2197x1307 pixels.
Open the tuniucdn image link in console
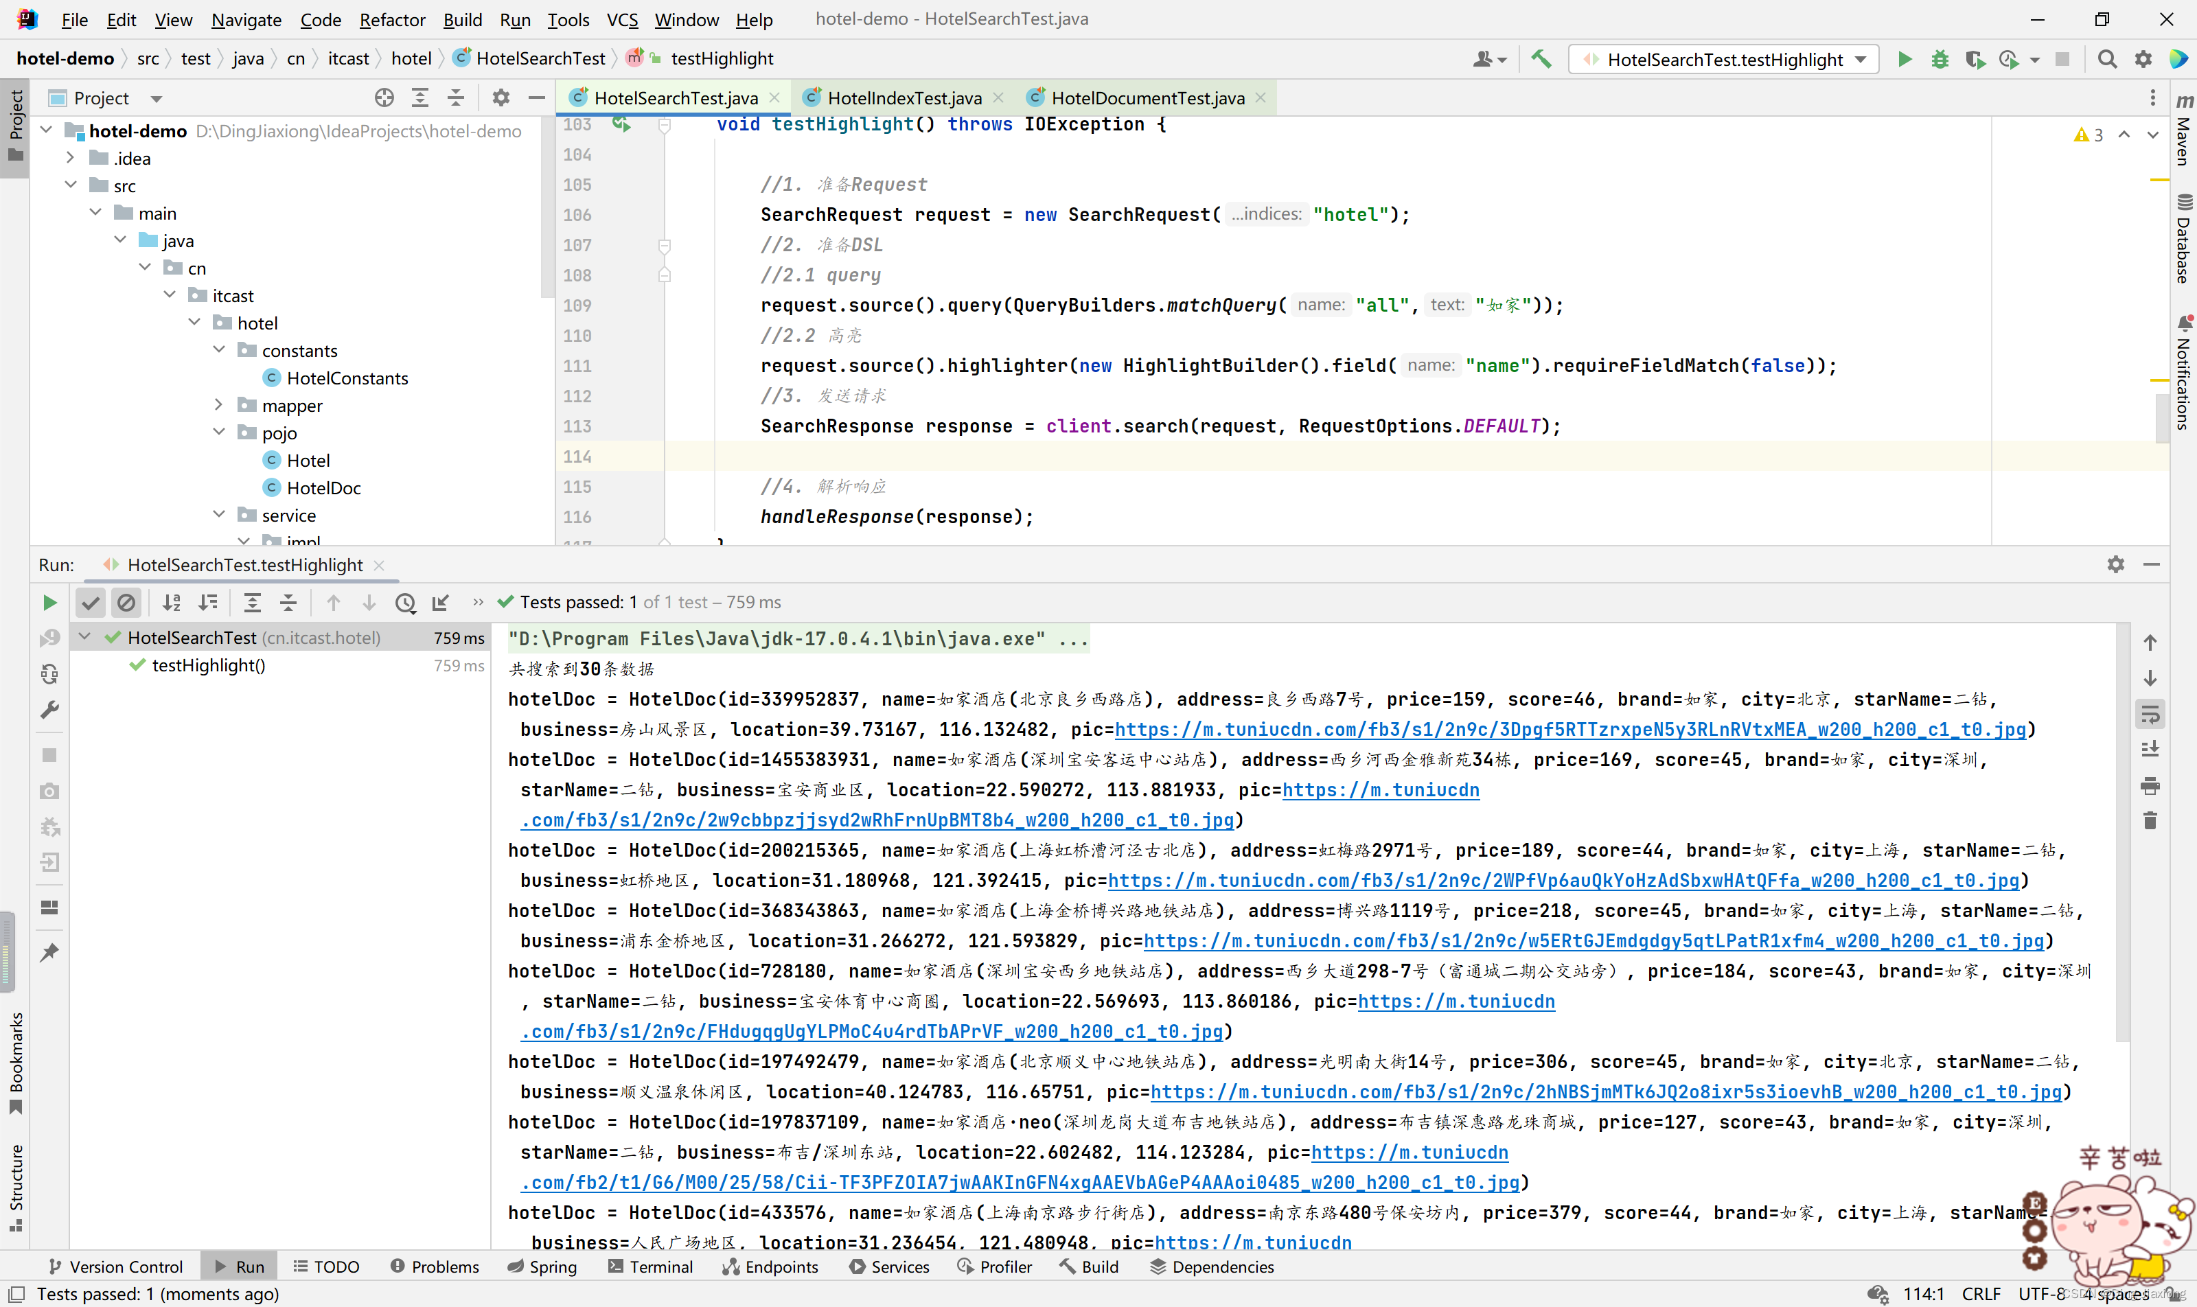1568,729
